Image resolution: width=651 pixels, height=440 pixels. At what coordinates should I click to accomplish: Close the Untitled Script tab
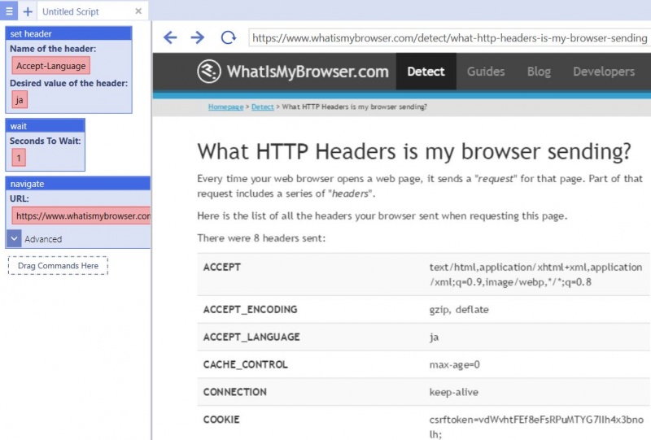pos(138,11)
